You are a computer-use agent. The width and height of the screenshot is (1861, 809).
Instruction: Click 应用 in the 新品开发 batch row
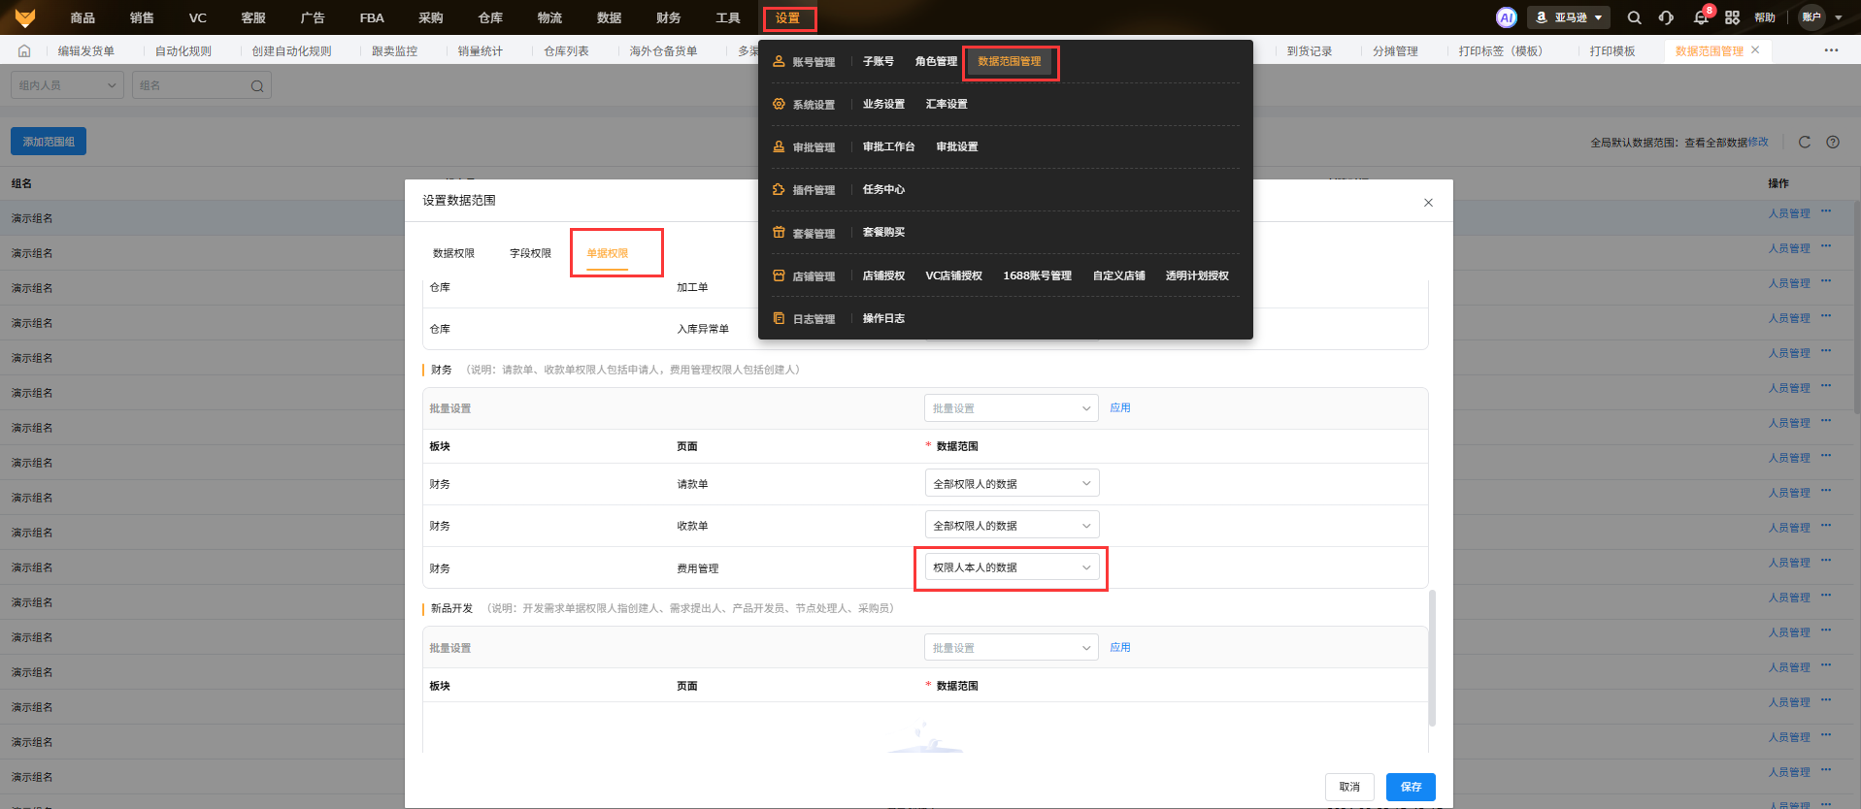click(x=1120, y=648)
